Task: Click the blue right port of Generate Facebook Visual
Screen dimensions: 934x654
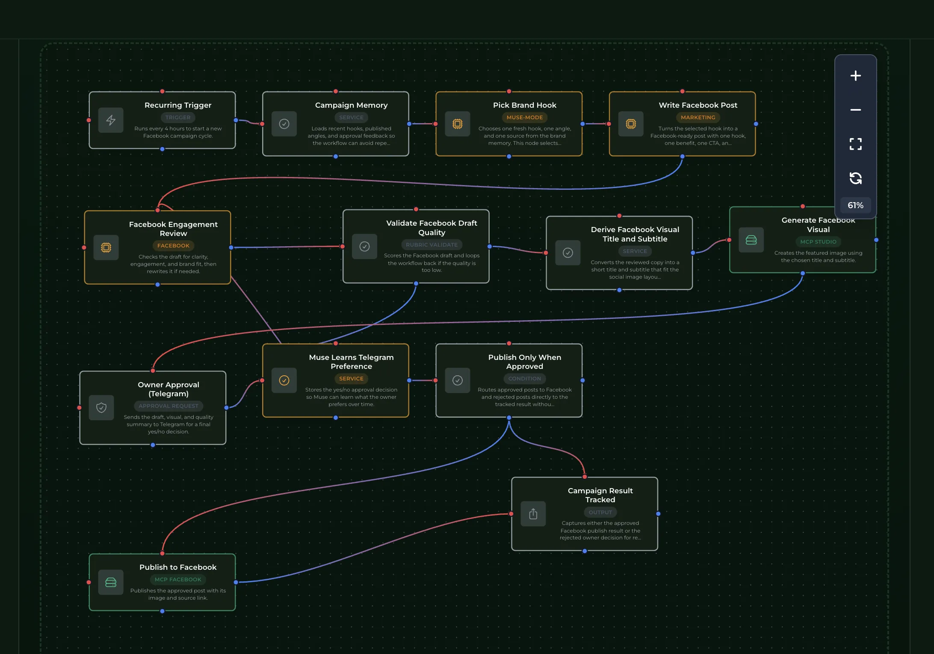Action: 876,240
